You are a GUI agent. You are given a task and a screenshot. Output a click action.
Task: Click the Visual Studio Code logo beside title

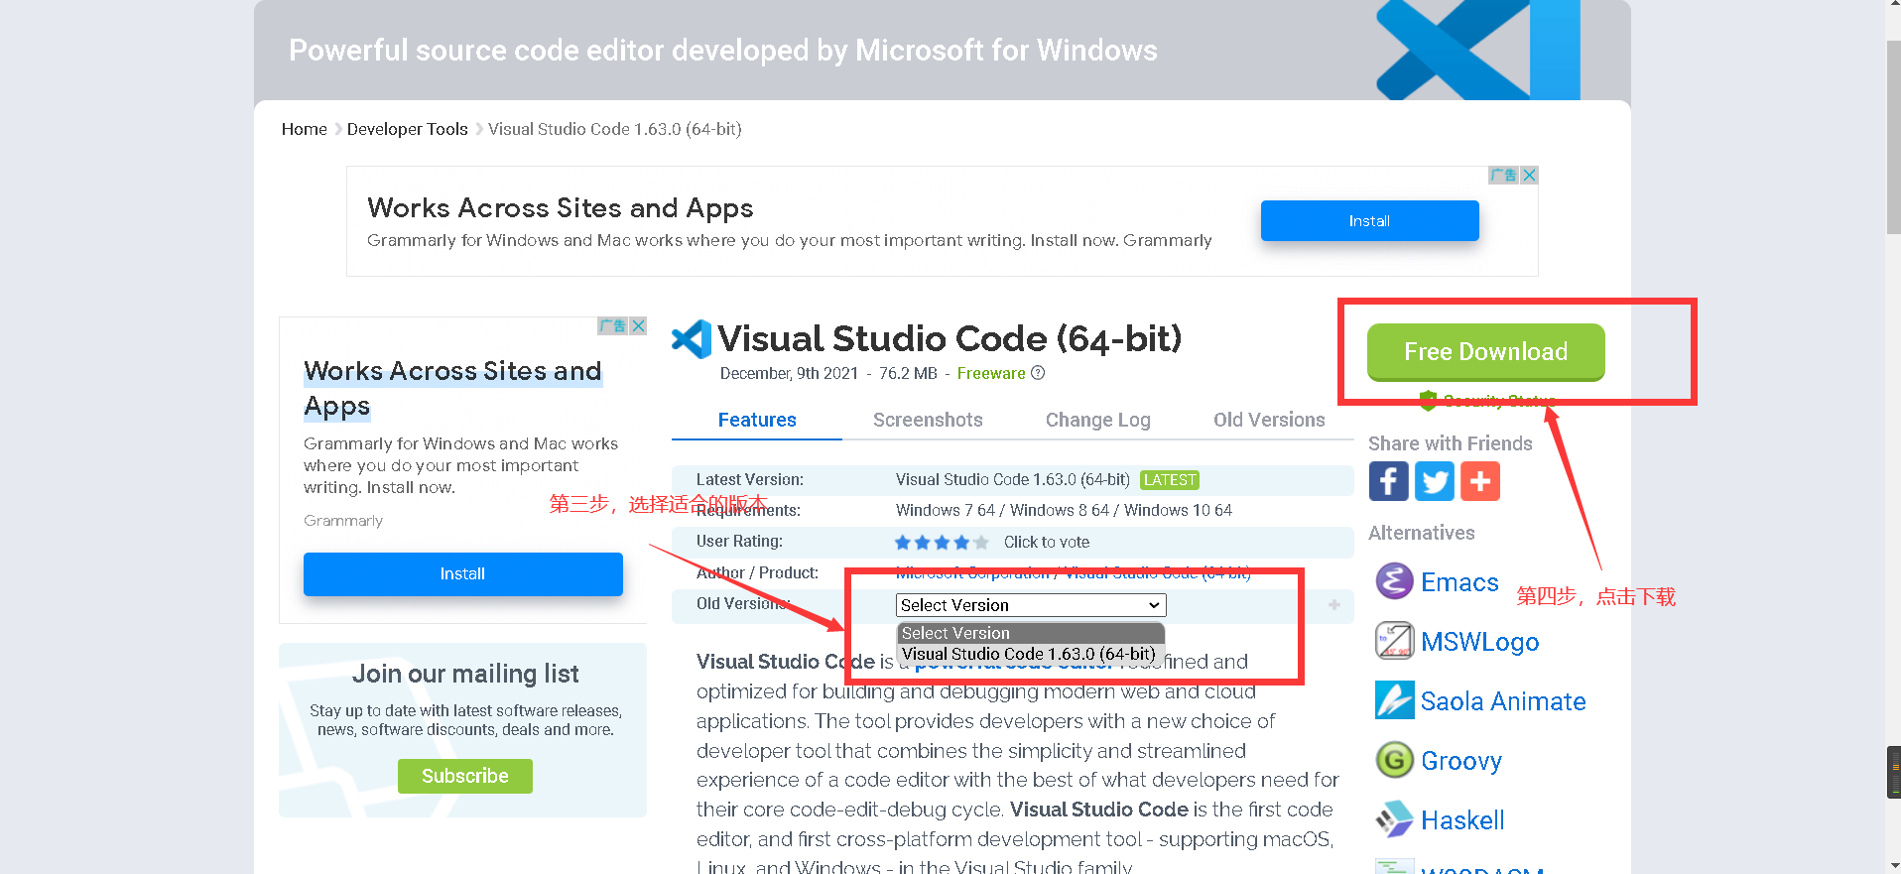click(x=692, y=339)
